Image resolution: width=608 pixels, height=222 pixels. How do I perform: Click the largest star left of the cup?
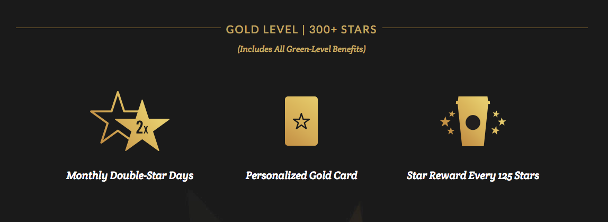point(445,122)
